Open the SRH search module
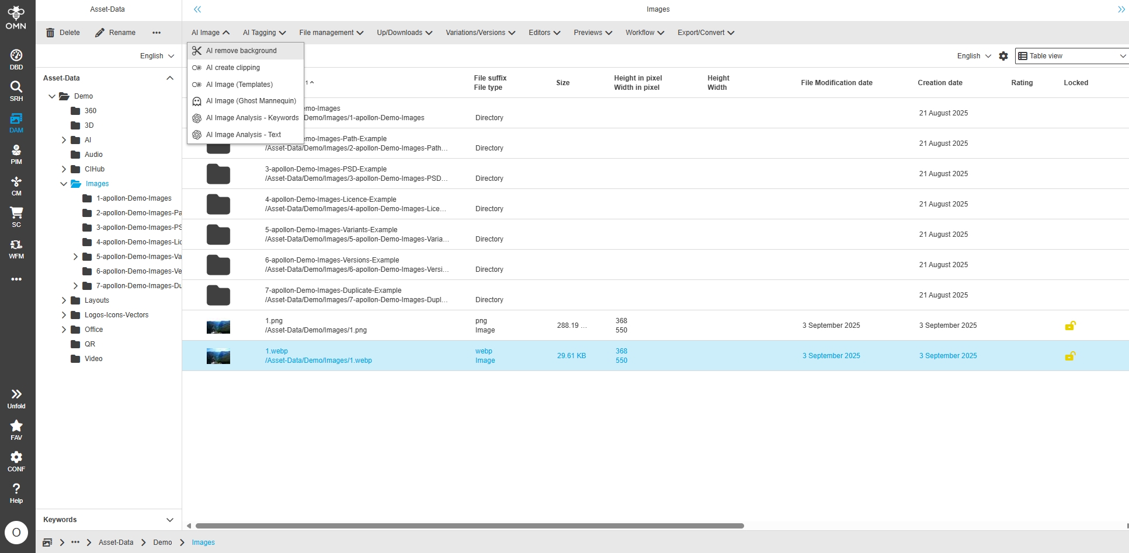This screenshot has height=553, width=1129. [x=16, y=90]
